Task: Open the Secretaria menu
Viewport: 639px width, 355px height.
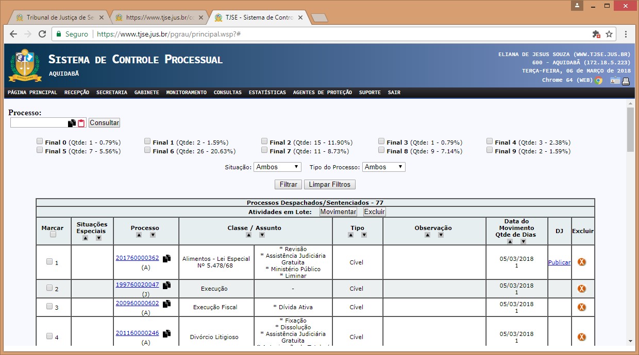Action: (111, 93)
